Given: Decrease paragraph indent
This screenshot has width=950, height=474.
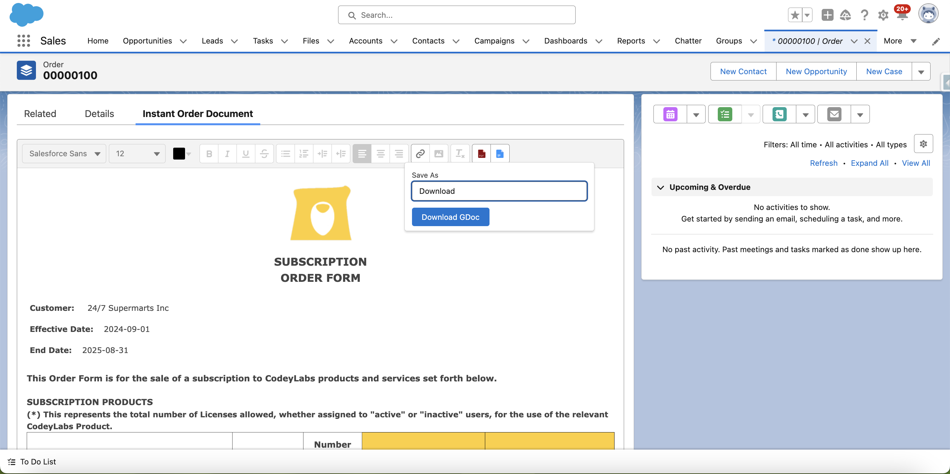Looking at the screenshot, I should click(x=341, y=154).
